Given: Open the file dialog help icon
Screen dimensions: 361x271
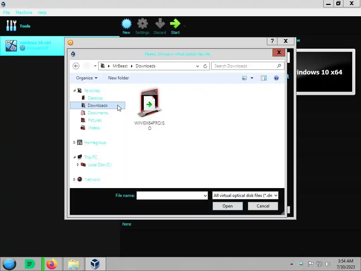Looking at the screenshot, I should click(276, 78).
